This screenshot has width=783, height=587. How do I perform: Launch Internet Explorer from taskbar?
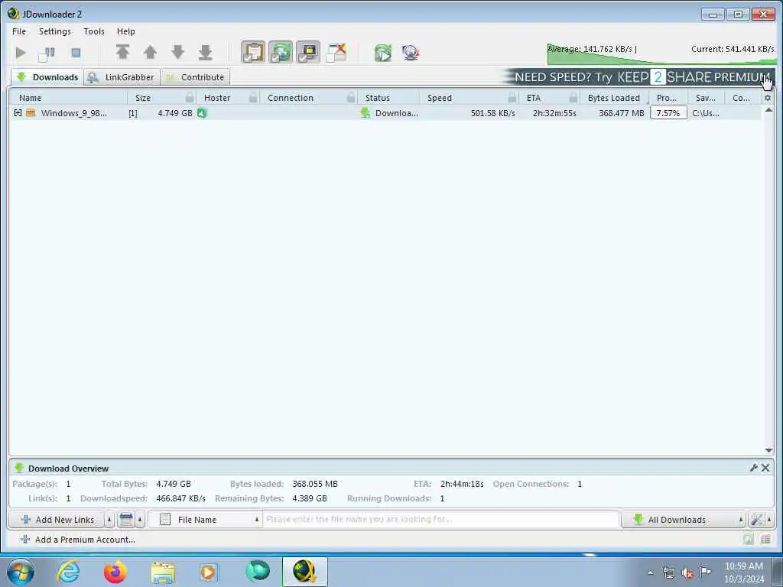tap(68, 572)
